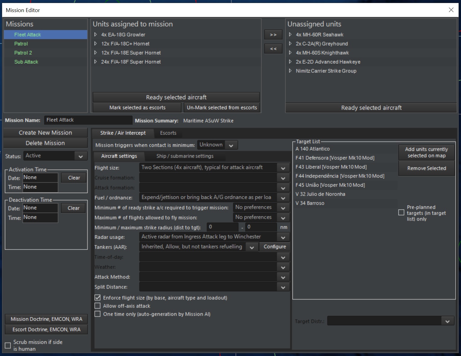461x356 pixels.
Task: Click Add units currently selected on map
Action: click(426, 152)
